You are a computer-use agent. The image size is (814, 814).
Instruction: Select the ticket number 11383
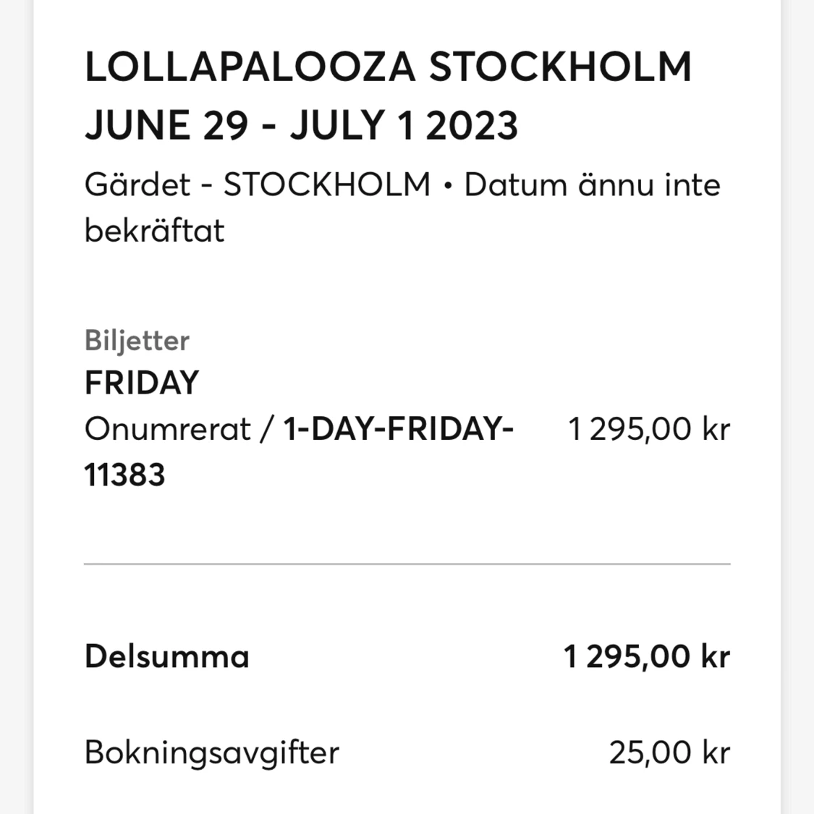(124, 475)
